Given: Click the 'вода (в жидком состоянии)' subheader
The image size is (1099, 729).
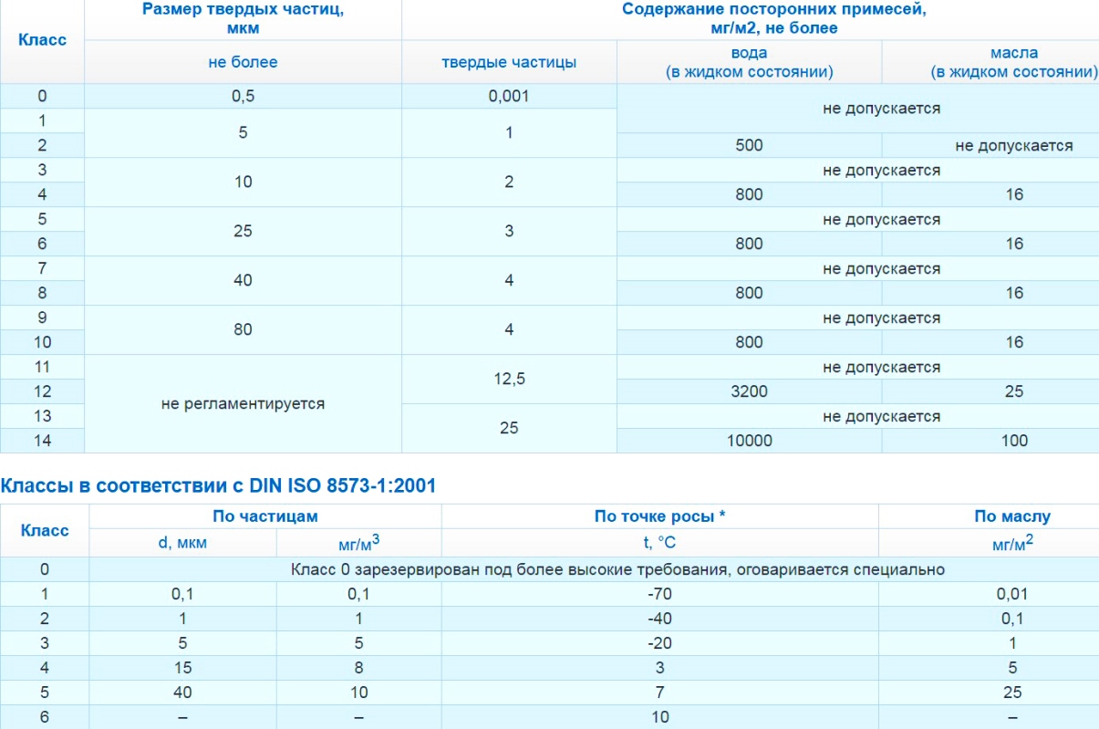Looking at the screenshot, I should (749, 63).
